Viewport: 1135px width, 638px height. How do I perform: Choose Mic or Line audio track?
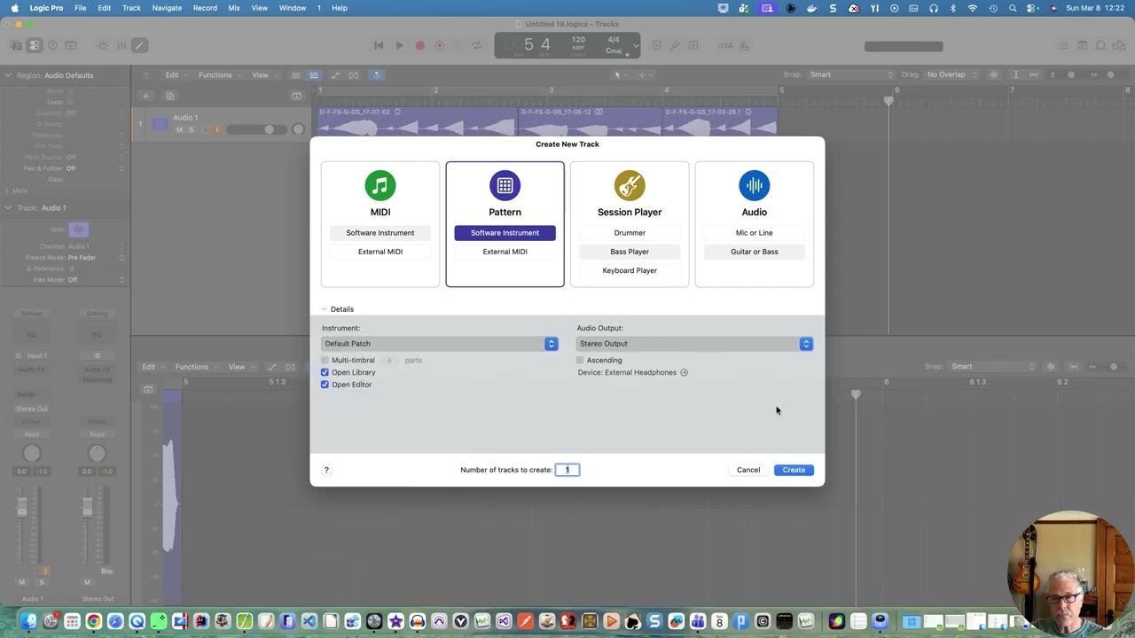pos(755,233)
